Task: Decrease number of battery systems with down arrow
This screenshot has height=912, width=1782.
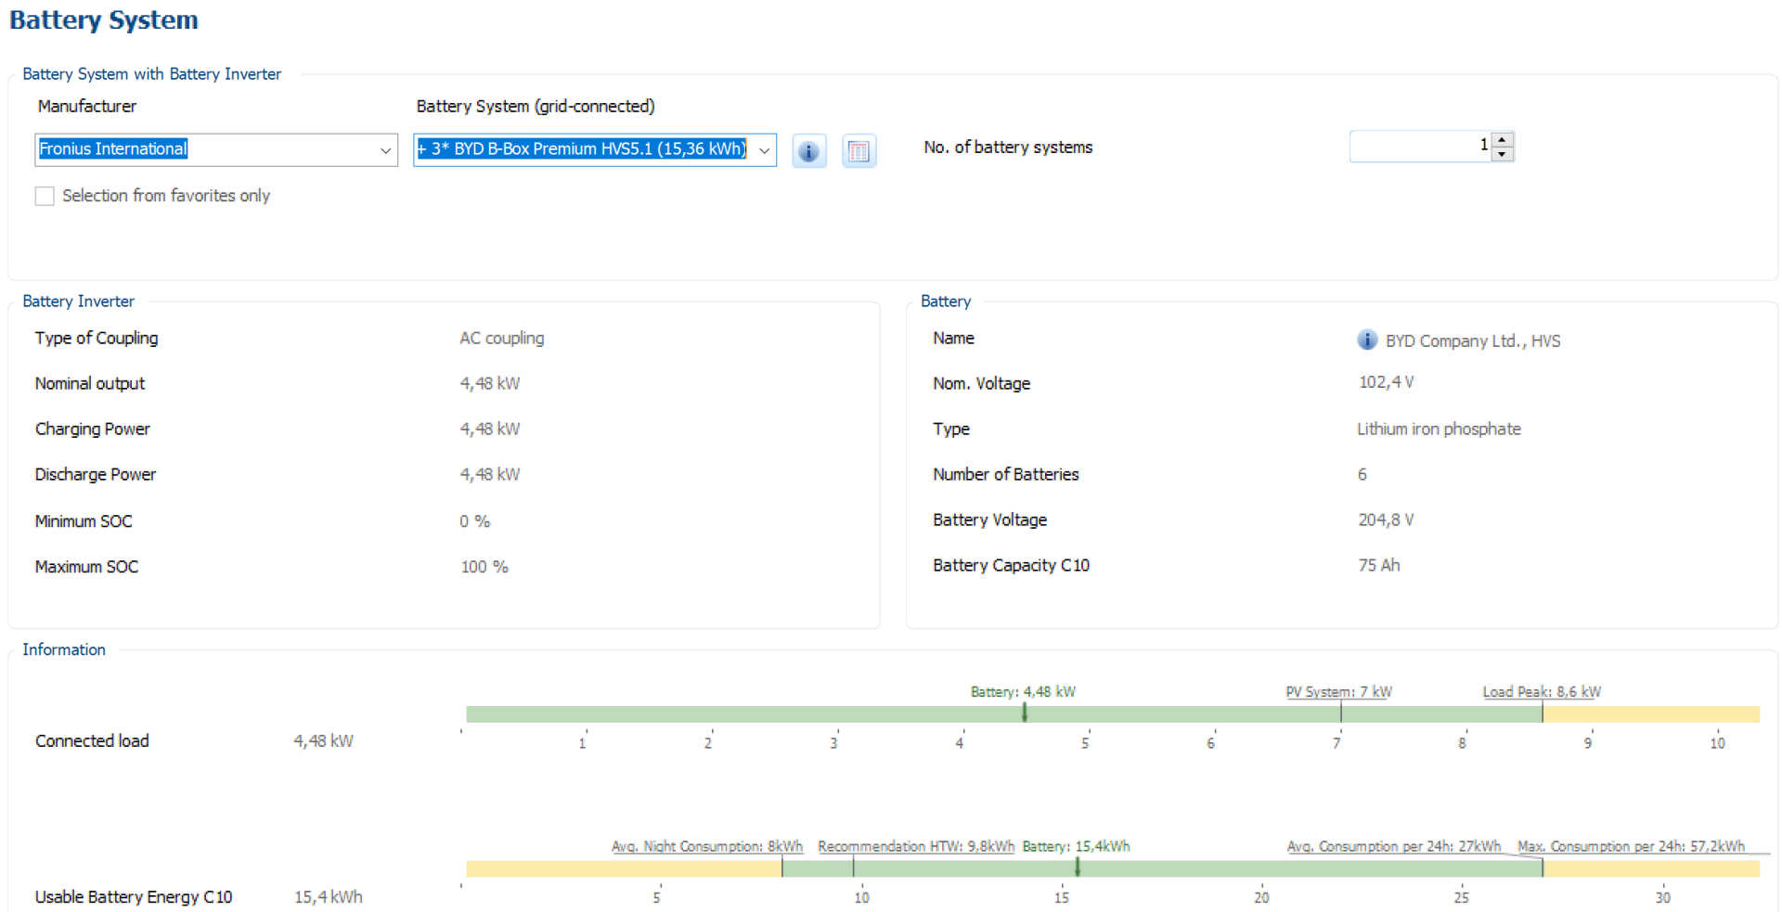Action: pos(1503,154)
